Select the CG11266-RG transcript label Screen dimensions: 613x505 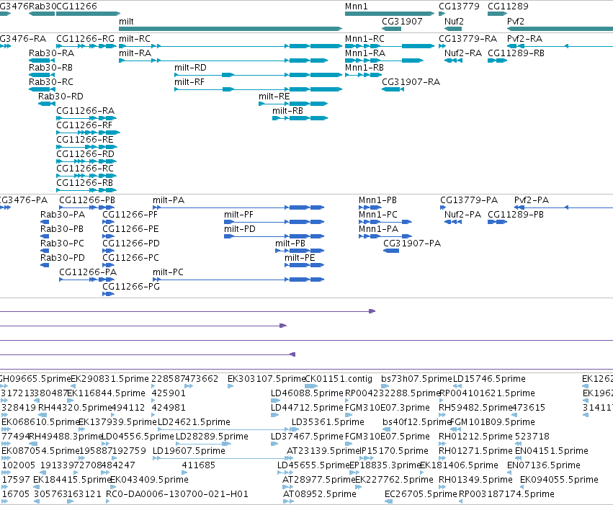[85, 39]
